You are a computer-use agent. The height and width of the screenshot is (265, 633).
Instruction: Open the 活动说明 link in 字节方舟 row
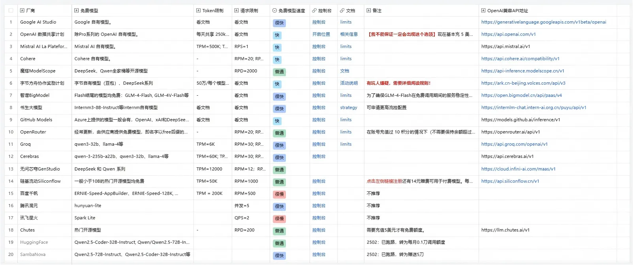(349, 83)
